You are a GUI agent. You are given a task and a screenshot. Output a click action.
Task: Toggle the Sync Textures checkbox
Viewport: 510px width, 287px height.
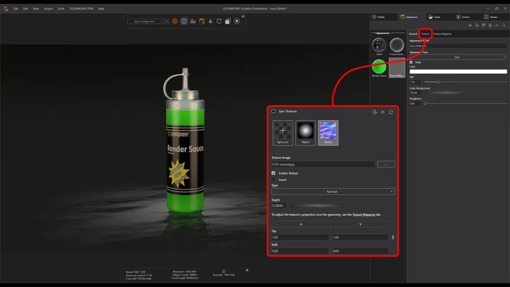(x=273, y=111)
